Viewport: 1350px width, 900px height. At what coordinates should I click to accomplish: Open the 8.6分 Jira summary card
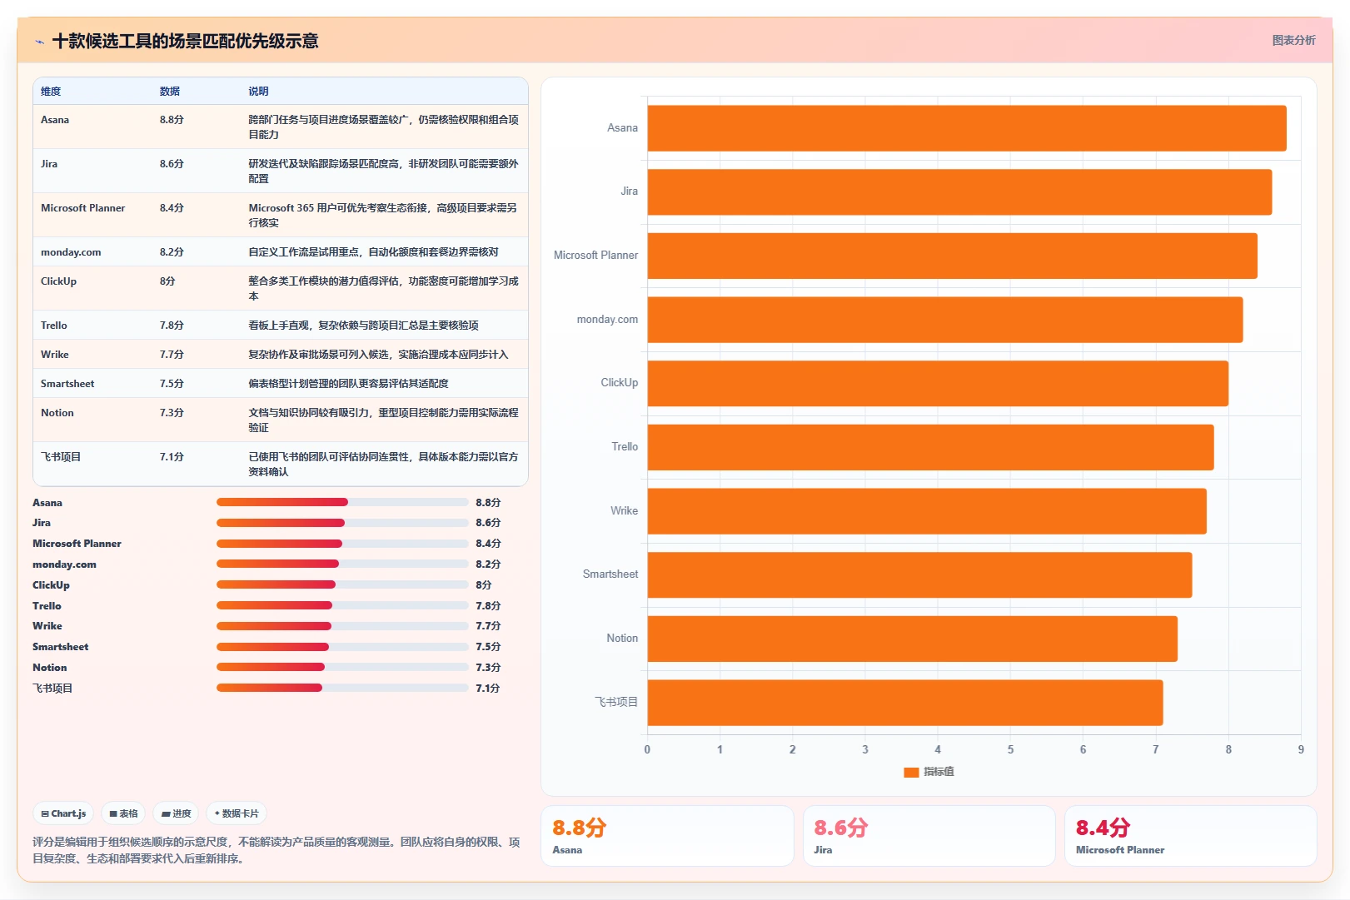(929, 836)
